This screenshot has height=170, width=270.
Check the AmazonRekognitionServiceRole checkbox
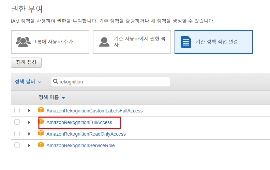[17, 145]
